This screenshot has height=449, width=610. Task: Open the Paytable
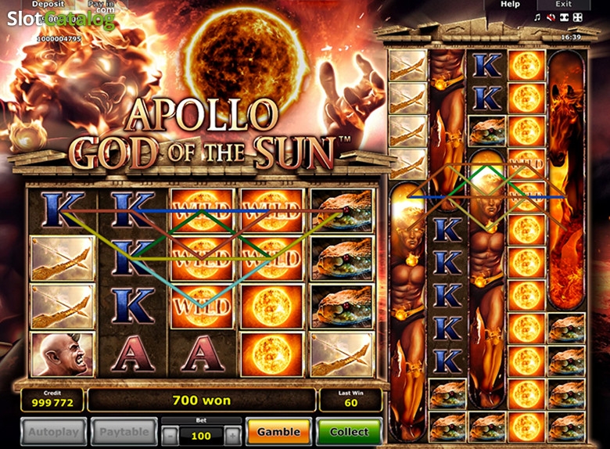pos(124,432)
